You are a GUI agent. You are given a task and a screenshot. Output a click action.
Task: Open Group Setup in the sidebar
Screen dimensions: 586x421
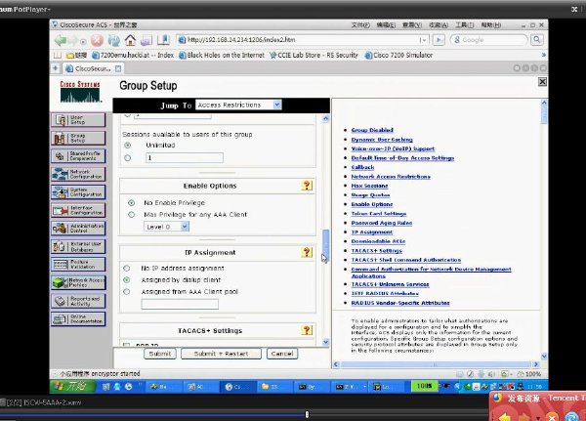click(78, 138)
